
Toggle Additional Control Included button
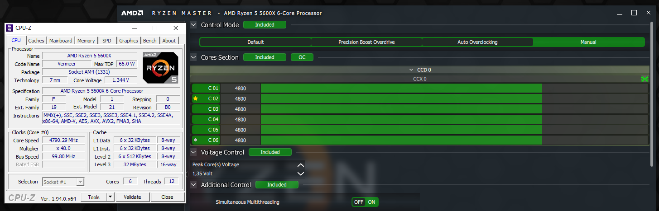[277, 185]
